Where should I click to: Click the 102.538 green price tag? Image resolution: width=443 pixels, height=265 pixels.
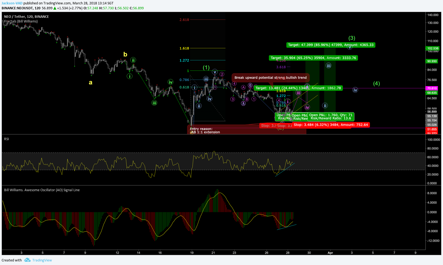(x=433, y=48)
